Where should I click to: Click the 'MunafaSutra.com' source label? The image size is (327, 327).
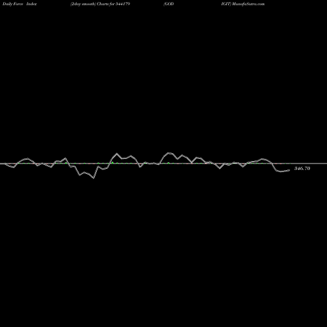(x=249, y=4)
